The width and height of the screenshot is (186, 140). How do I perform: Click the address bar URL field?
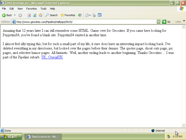86,22
